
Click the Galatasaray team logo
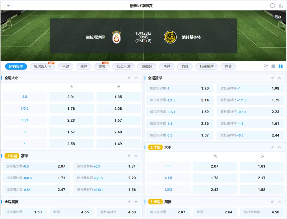coord(117,37)
